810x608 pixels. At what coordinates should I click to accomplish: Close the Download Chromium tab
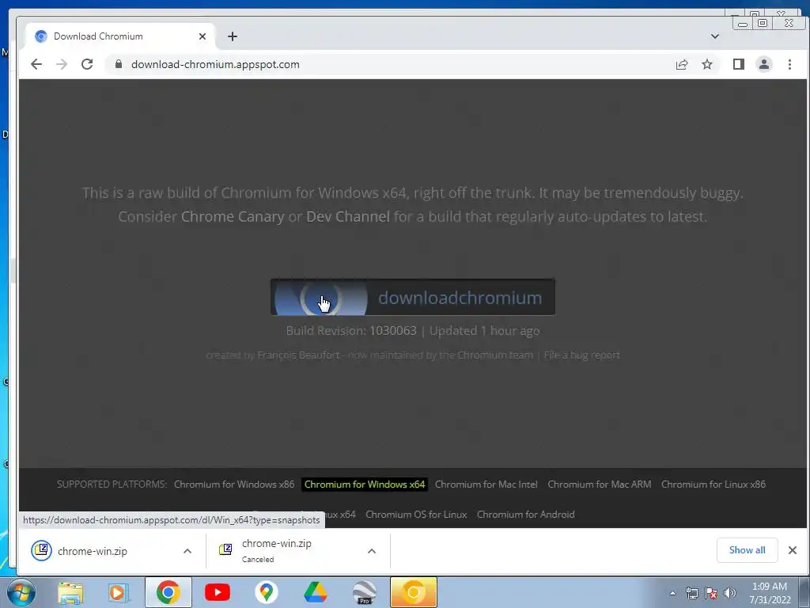(x=202, y=36)
